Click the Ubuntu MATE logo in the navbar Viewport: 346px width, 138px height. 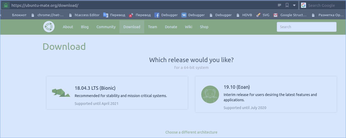[49, 27]
